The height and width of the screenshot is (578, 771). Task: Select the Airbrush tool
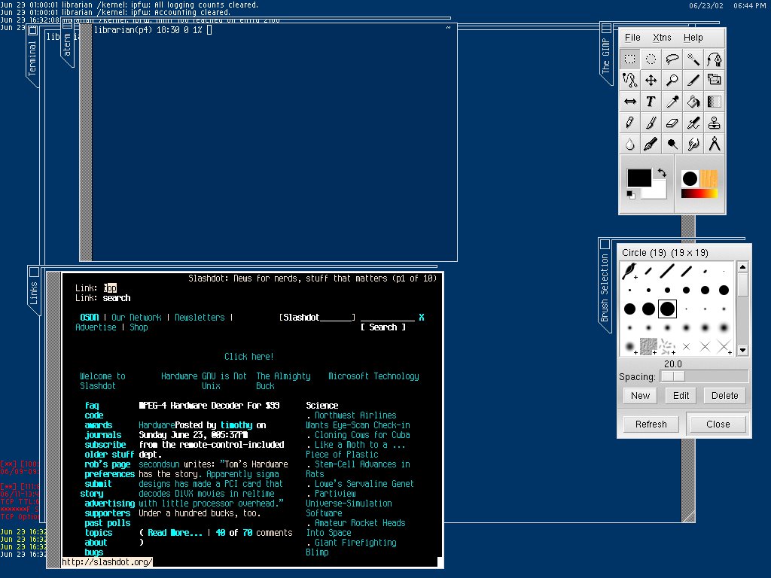pos(693,123)
